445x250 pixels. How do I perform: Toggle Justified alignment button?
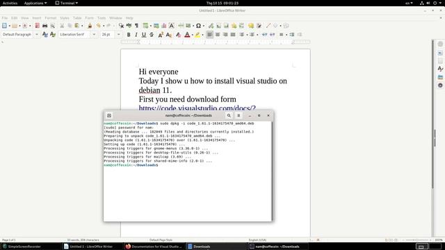(x=233, y=35)
